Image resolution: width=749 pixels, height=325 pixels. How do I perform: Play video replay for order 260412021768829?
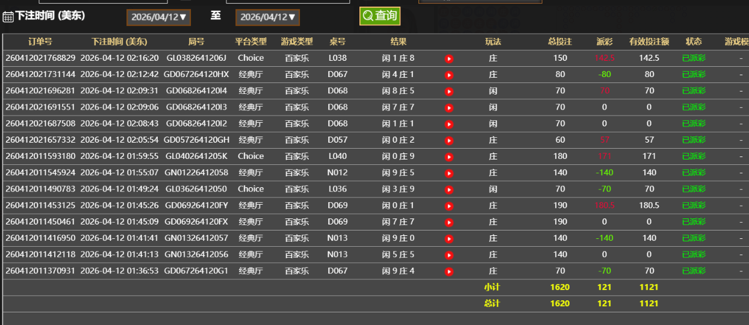pos(449,58)
